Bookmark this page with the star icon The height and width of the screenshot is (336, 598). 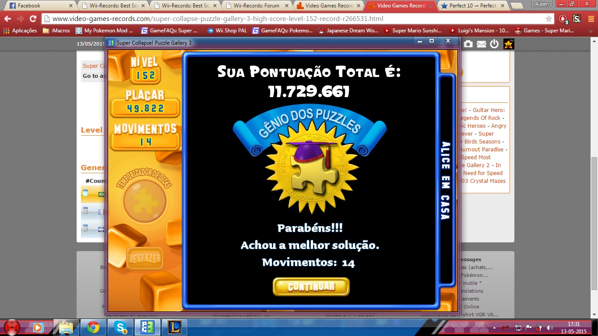click(549, 19)
